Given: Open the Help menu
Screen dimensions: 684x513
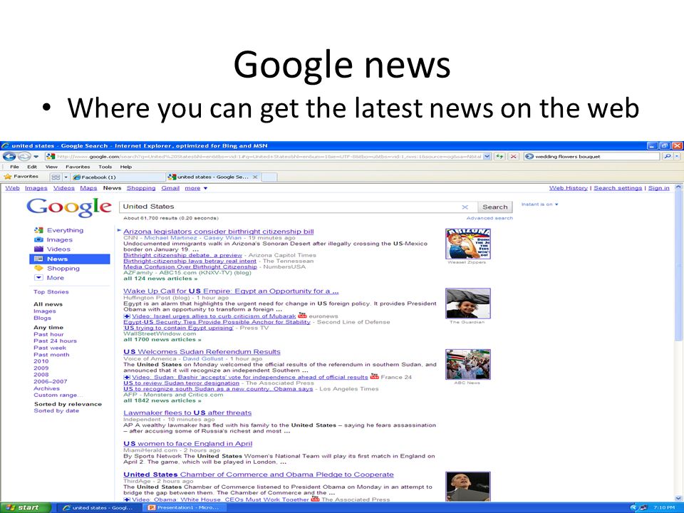Looking at the screenshot, I should click(126, 167).
